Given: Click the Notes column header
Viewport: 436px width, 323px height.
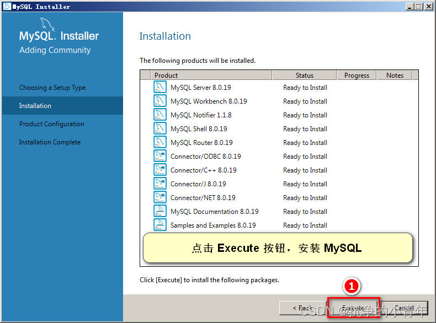Looking at the screenshot, I should 395,76.
